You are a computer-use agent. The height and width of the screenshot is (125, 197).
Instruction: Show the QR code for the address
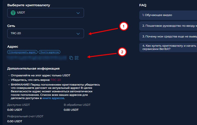pos(76,58)
